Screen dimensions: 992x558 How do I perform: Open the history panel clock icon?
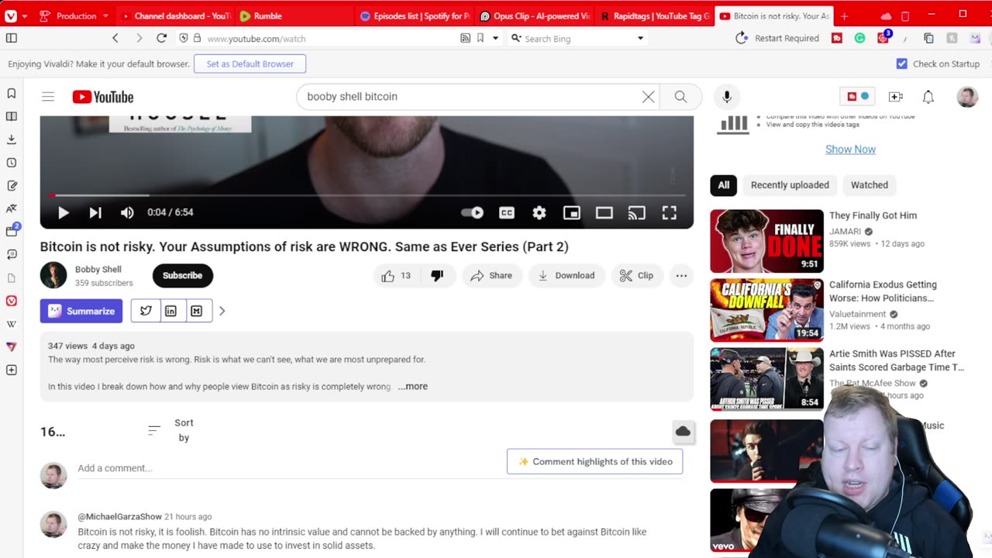(12, 163)
